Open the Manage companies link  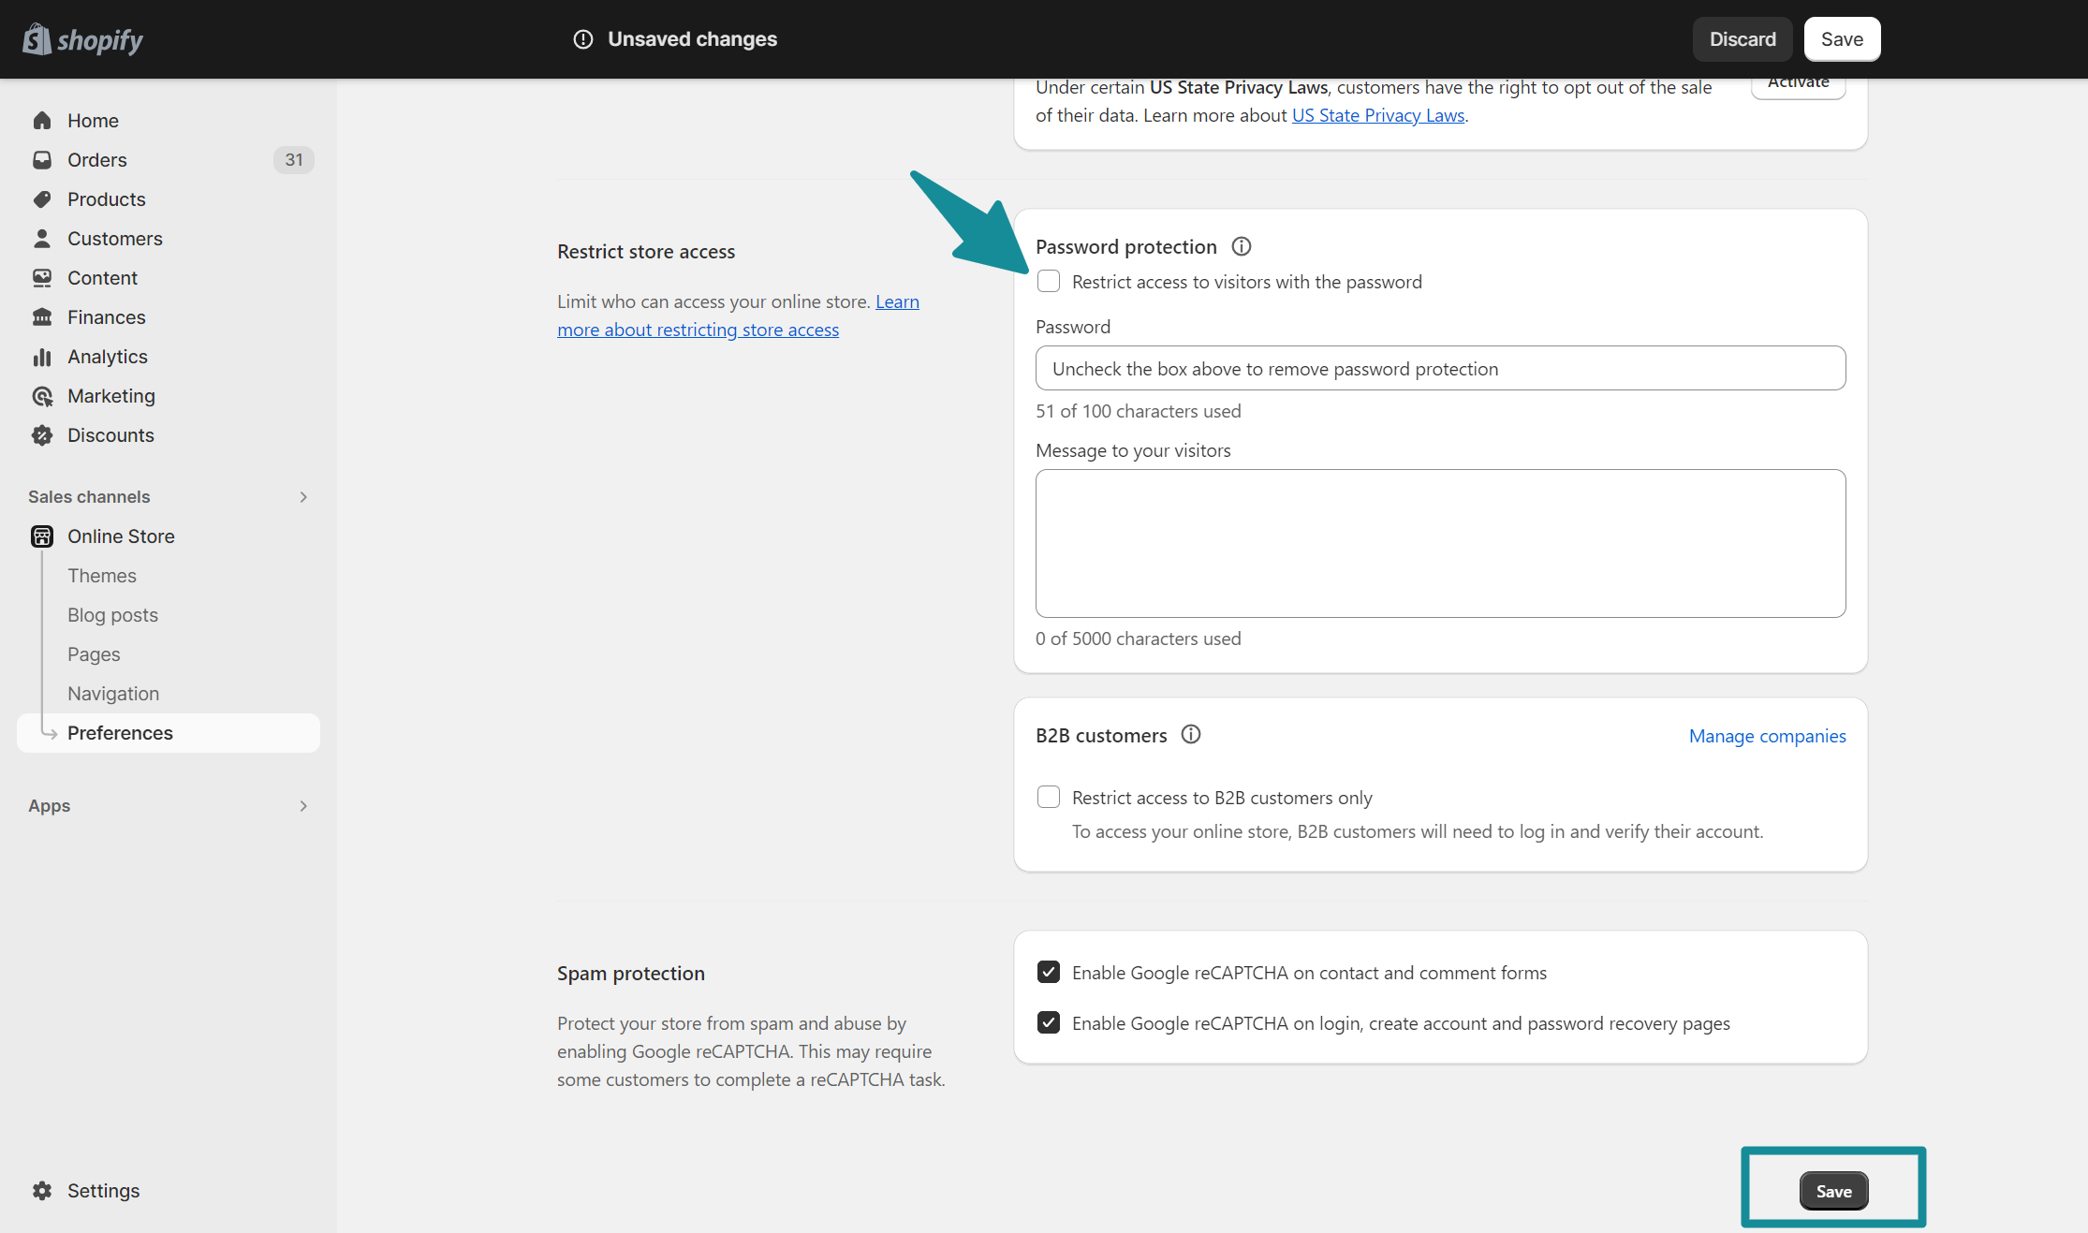click(x=1767, y=736)
